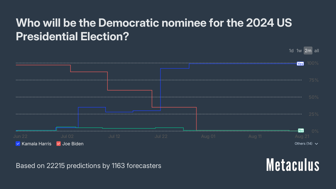Click the Jul 22 date on timeline
The image size is (336, 189).
161,136
